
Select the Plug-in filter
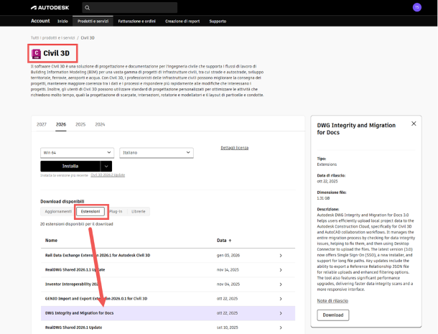[116, 212]
